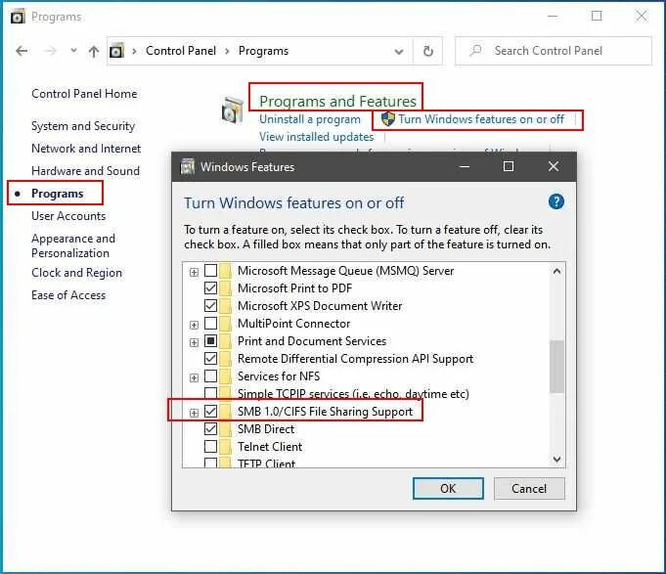This screenshot has width=666, height=574.
Task: Expand MultiPoint Connector node
Action: [x=194, y=325]
